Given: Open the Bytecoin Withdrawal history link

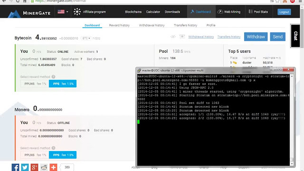Looking at the screenshot, I should (201, 37).
